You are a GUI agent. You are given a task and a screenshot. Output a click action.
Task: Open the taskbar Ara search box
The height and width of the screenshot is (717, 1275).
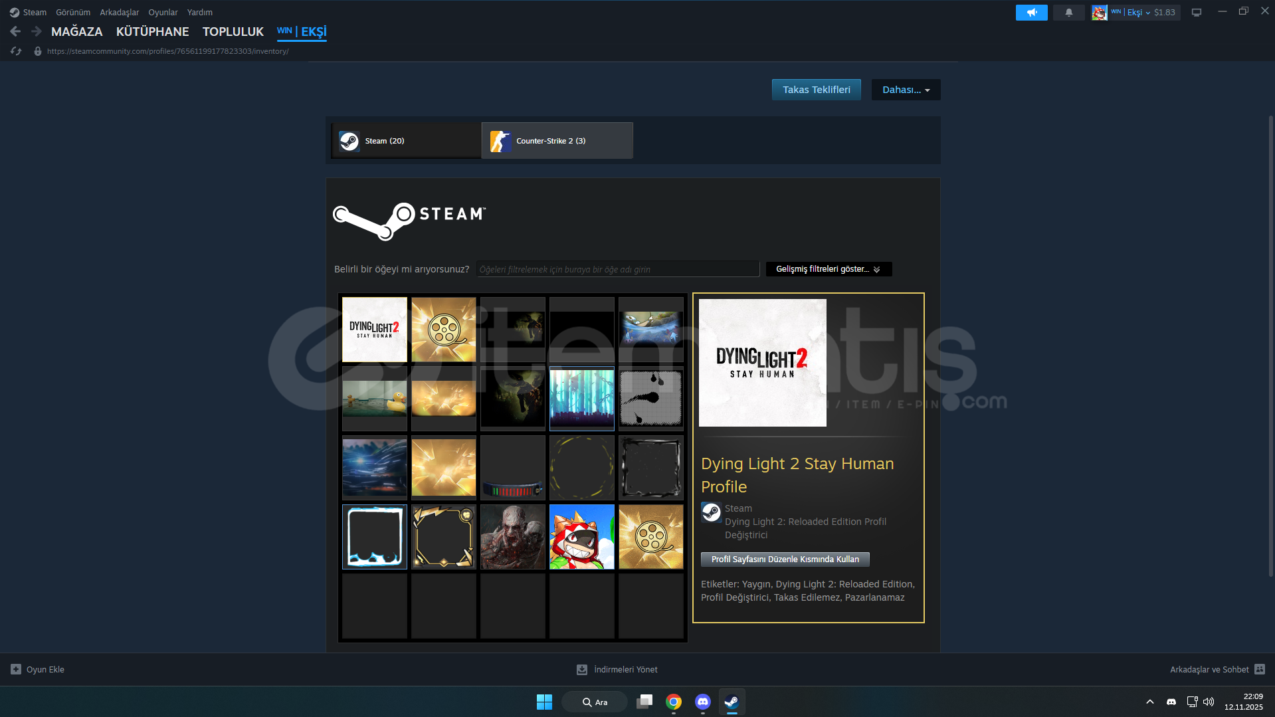(x=595, y=702)
